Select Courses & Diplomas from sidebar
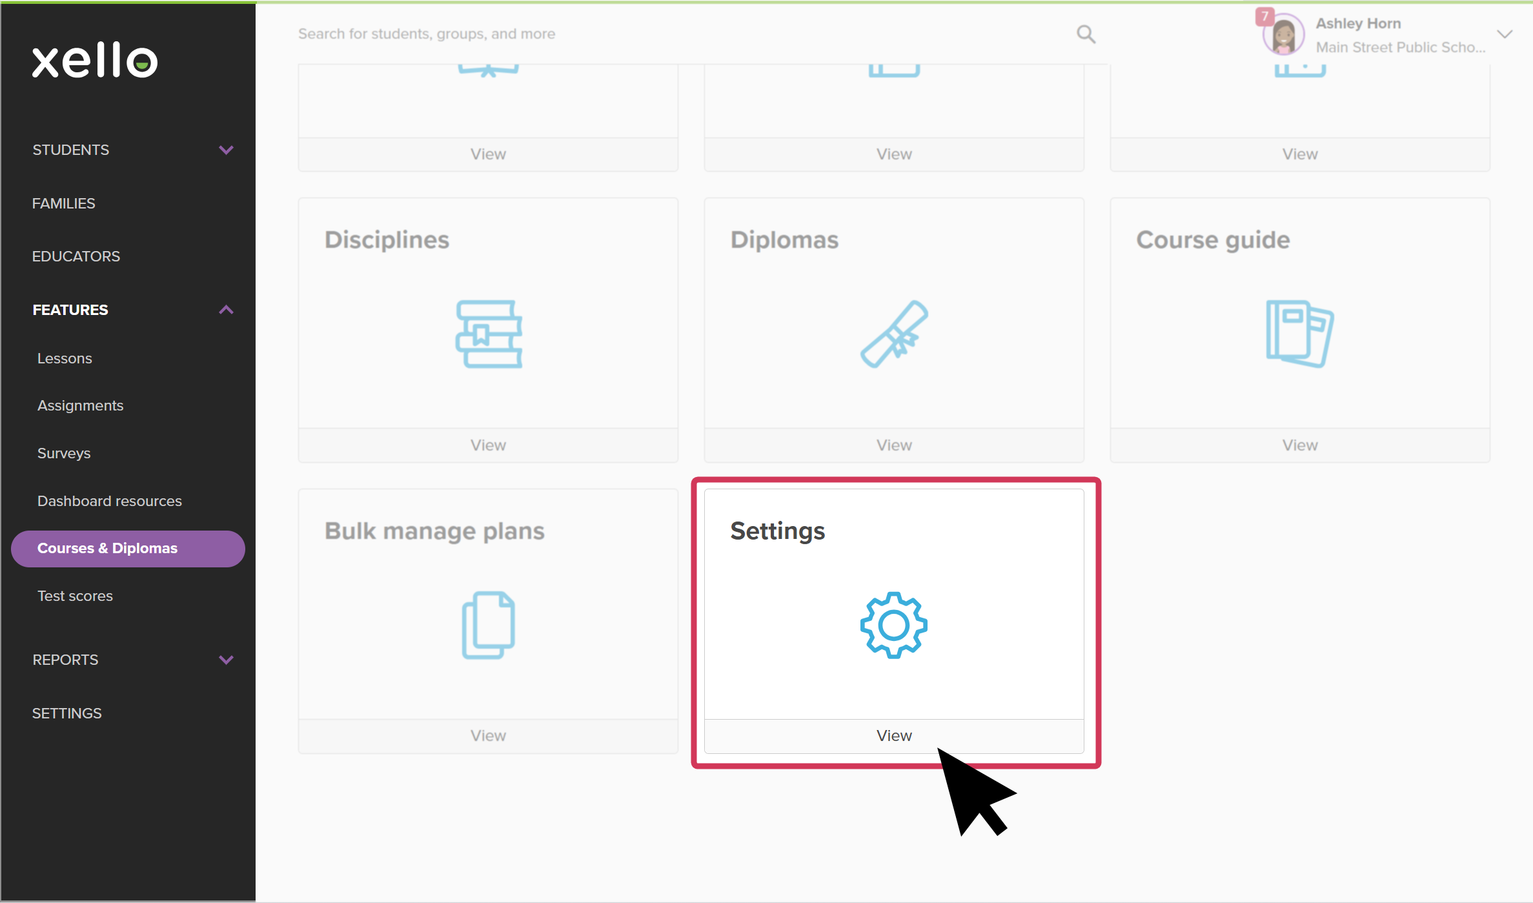The width and height of the screenshot is (1533, 903). point(128,548)
